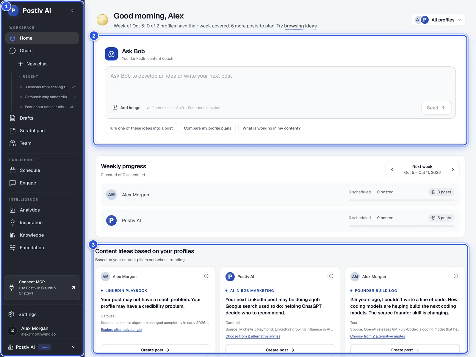Collapse the sidebar with the chevron arrow
Image resolution: width=476 pixels, height=357 pixels.
[x=73, y=11]
